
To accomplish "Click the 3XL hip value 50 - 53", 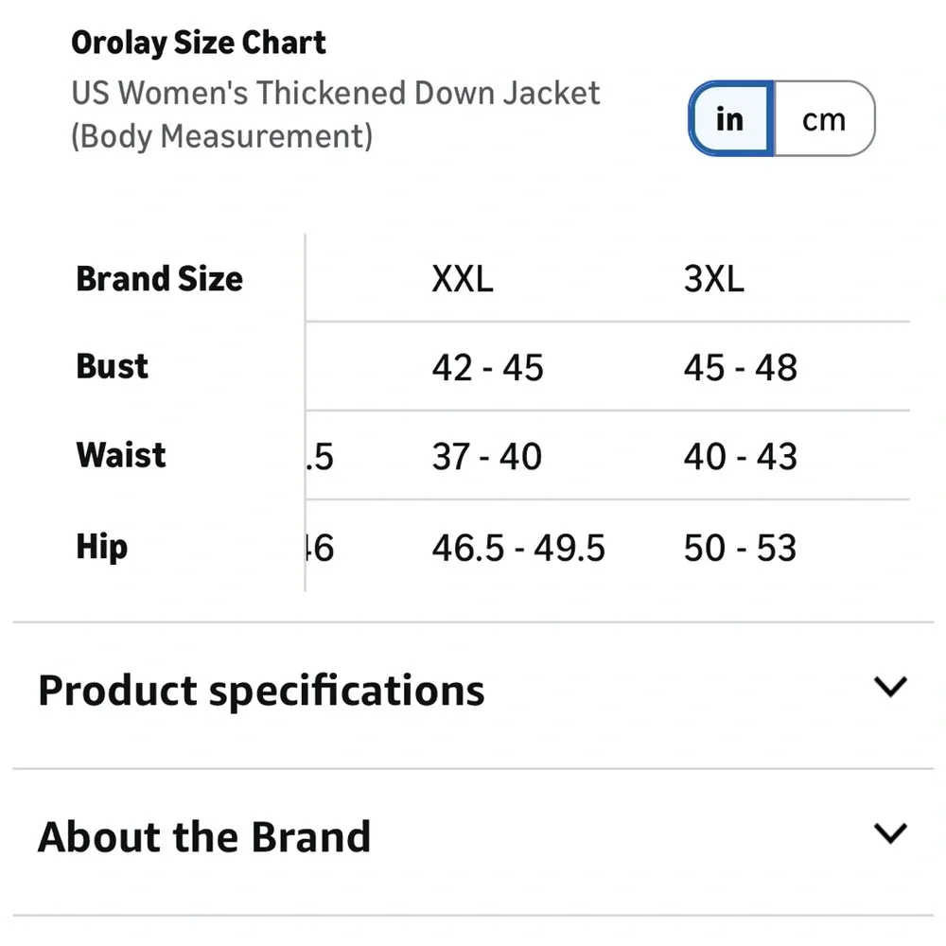I will tap(740, 548).
